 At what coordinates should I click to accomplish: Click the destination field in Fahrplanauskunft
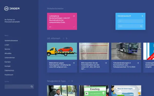point(130,26)
